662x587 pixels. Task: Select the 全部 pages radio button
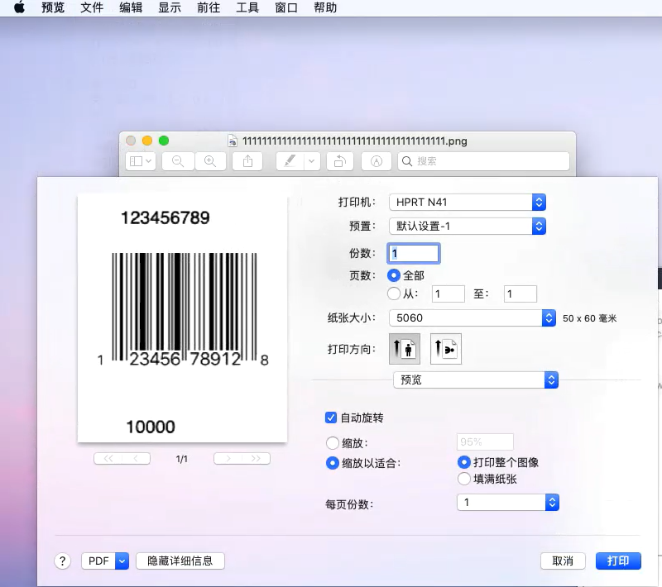pos(394,275)
